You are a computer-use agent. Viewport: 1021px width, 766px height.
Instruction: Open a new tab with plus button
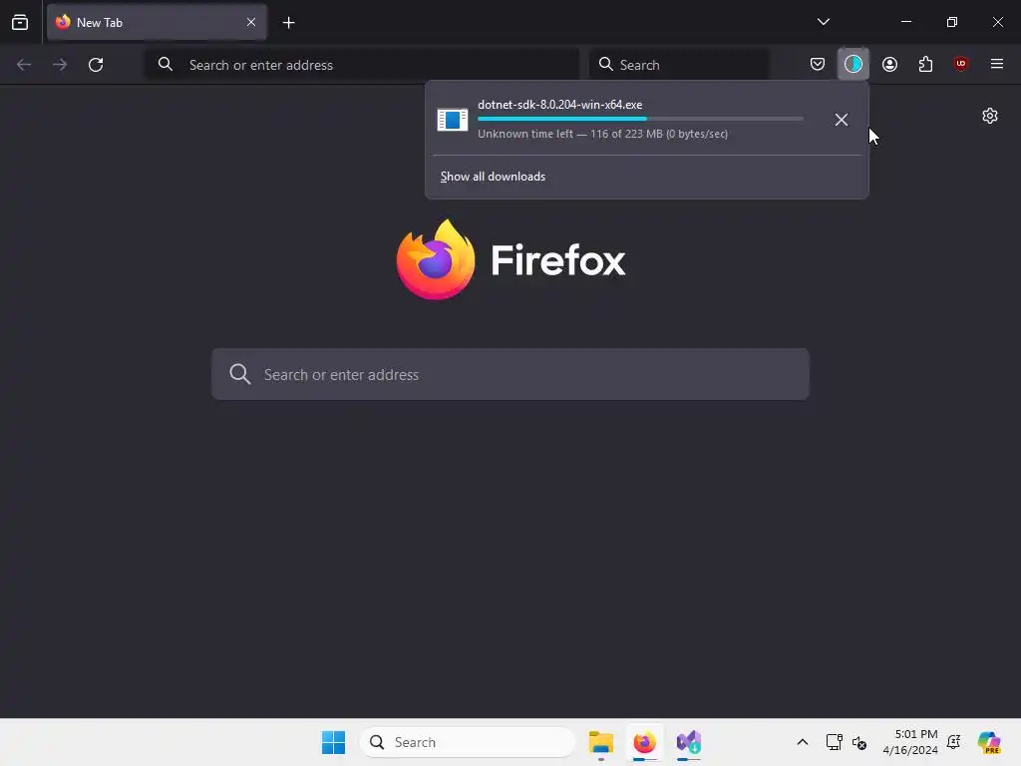pos(288,23)
